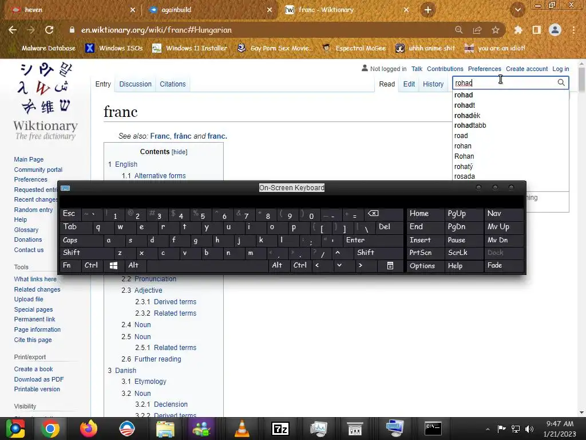The image size is (586, 440).
Task: Click the bookmark star icon
Action: 495,30
